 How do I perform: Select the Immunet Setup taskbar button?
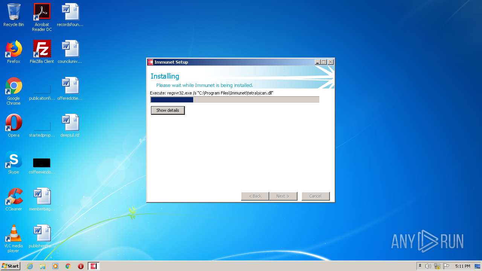point(93,266)
